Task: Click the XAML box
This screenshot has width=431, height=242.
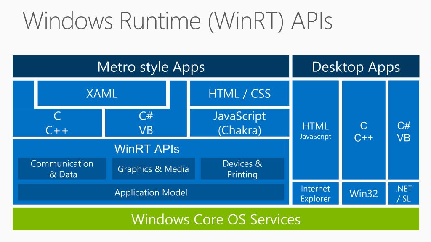Action: (102, 93)
